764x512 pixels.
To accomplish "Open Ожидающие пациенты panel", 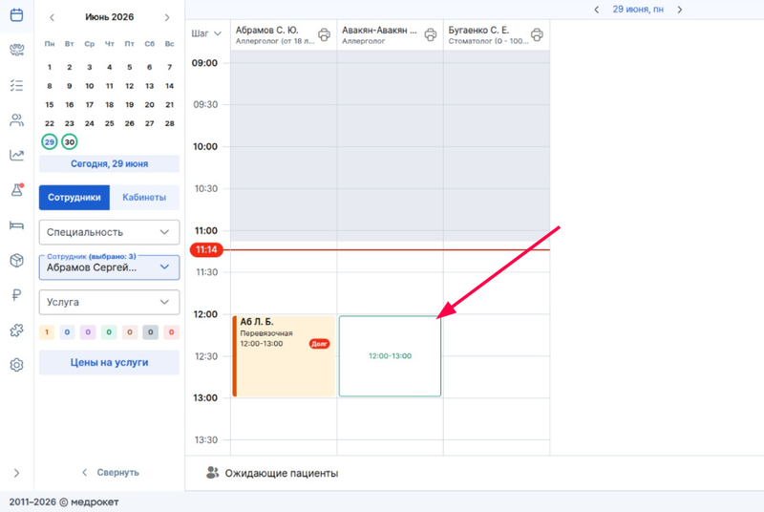I will [272, 473].
